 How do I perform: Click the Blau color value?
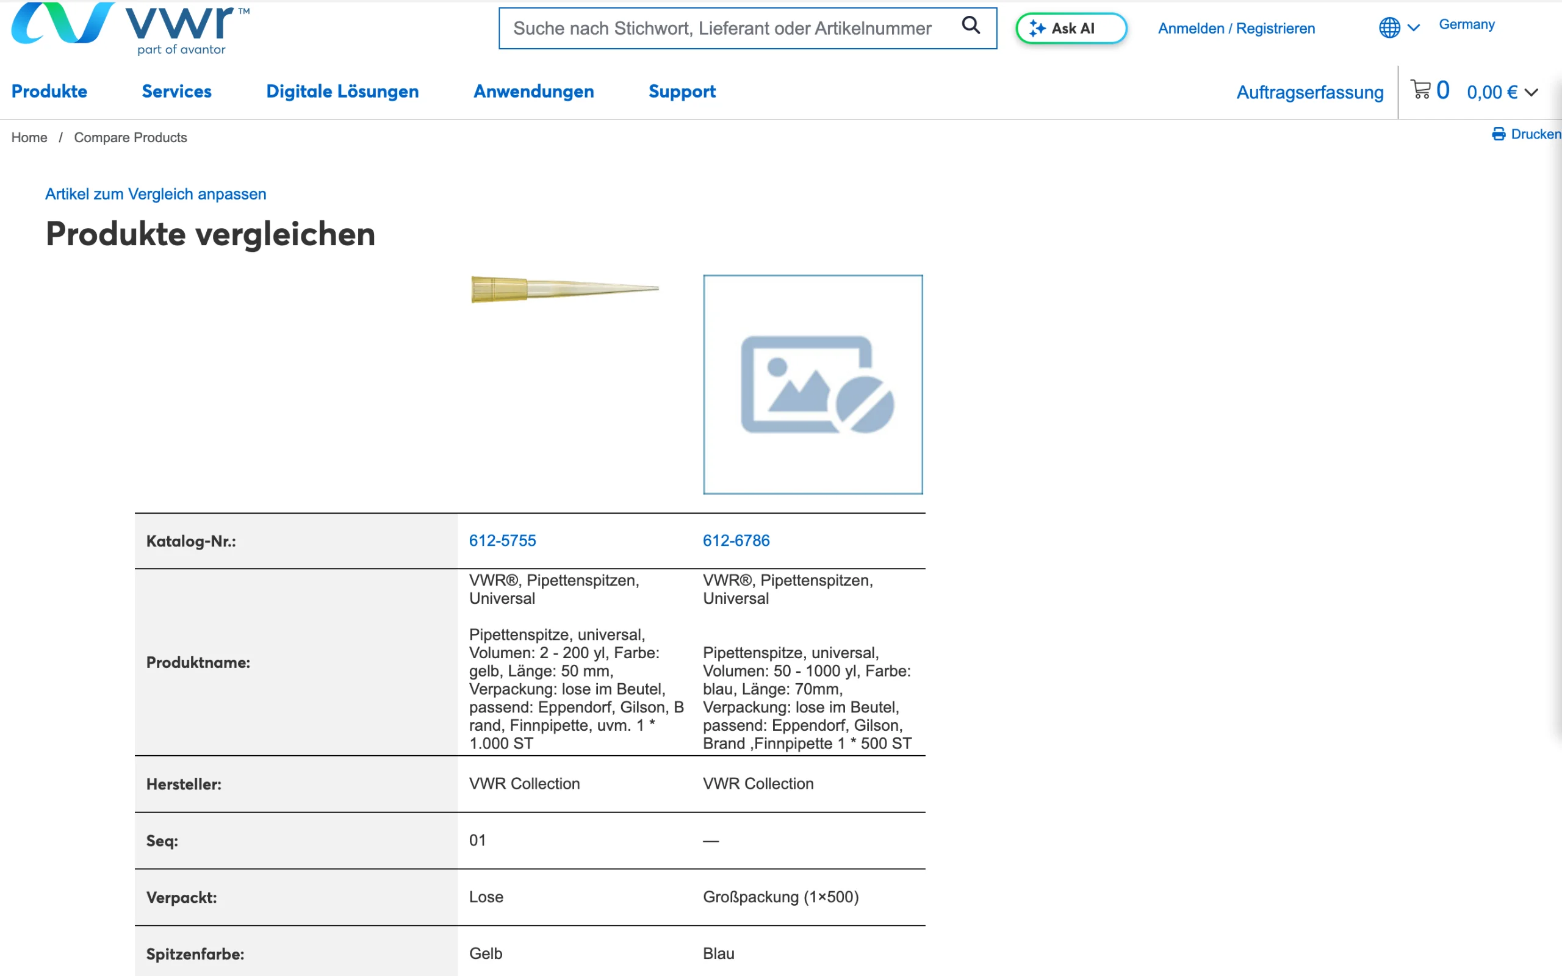coord(718,954)
